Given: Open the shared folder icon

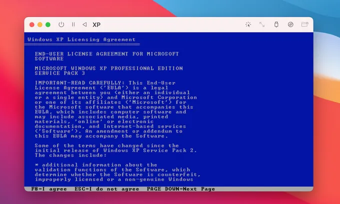Looking at the screenshot, I should pos(304,24).
